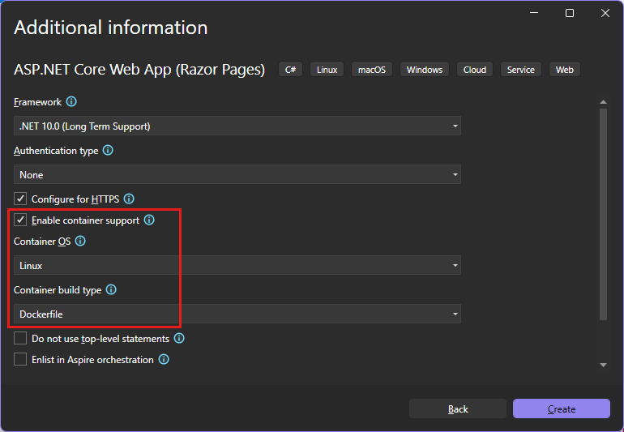Click the Linux tag

click(x=327, y=70)
